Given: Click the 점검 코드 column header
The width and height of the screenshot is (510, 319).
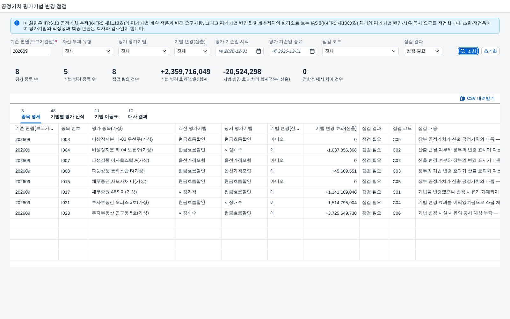Looking at the screenshot, I should click(x=403, y=129).
